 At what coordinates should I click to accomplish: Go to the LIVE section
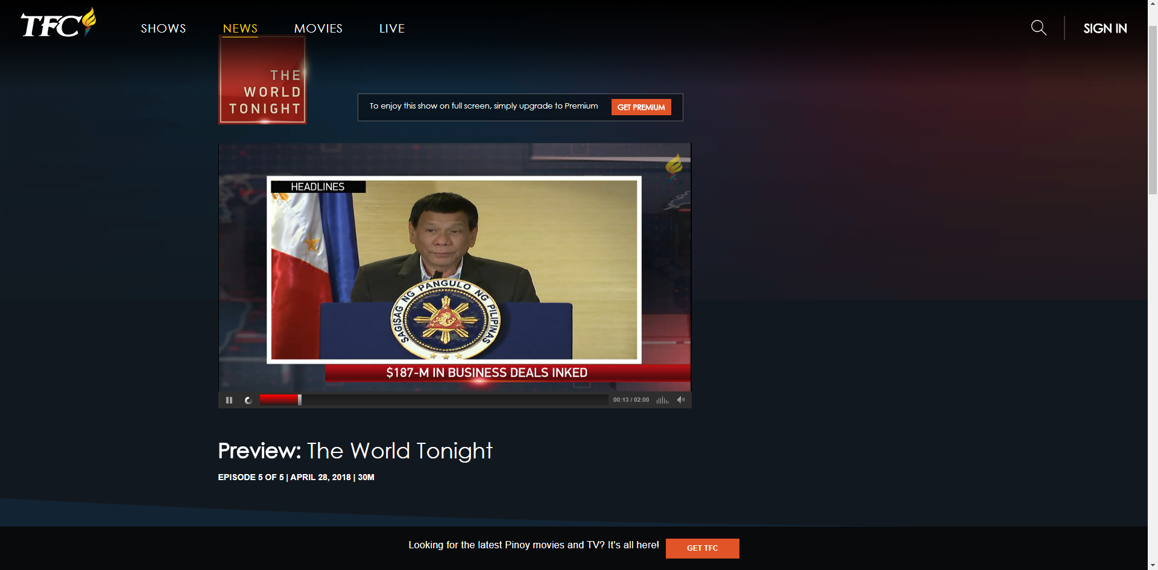point(392,28)
